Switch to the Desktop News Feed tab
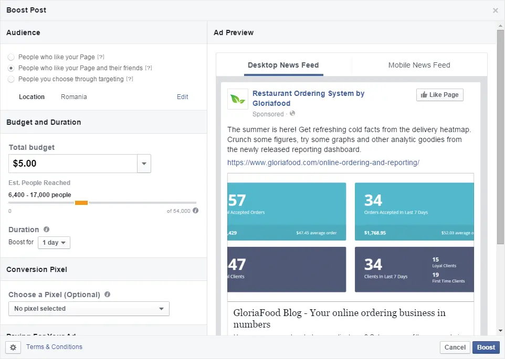505x359 pixels. click(x=283, y=65)
